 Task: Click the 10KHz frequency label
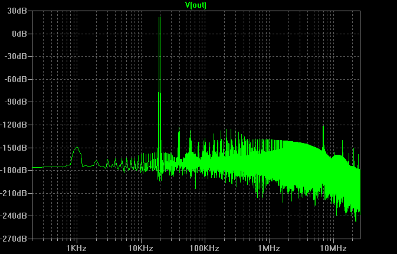[140, 248]
